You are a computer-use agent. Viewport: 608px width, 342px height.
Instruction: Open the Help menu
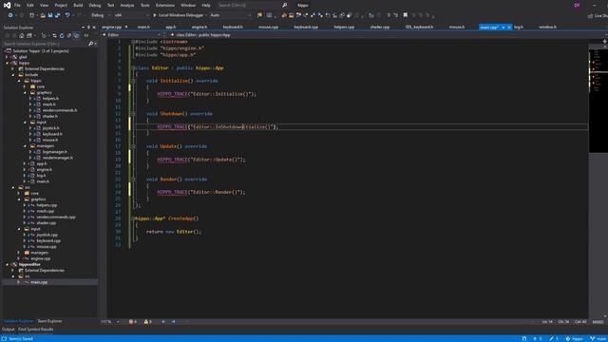206,5
